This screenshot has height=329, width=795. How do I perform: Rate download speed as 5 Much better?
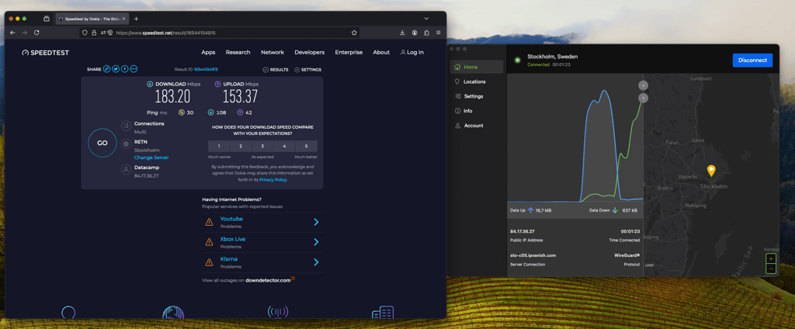306,146
